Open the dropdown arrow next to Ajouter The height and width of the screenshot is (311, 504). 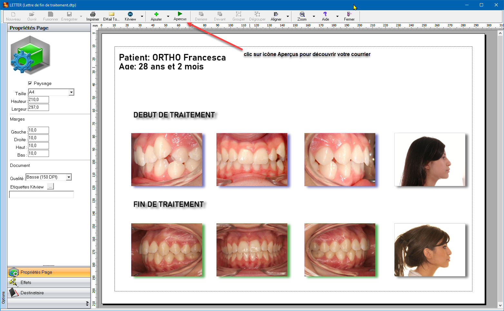[168, 16]
